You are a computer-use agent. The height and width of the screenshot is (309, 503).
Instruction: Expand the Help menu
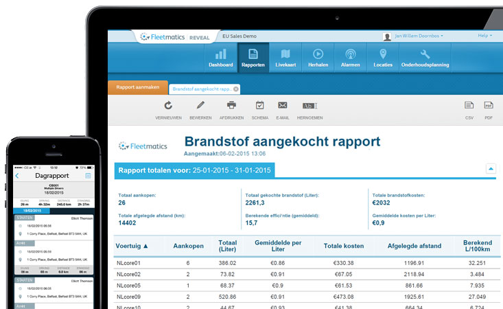486,36
